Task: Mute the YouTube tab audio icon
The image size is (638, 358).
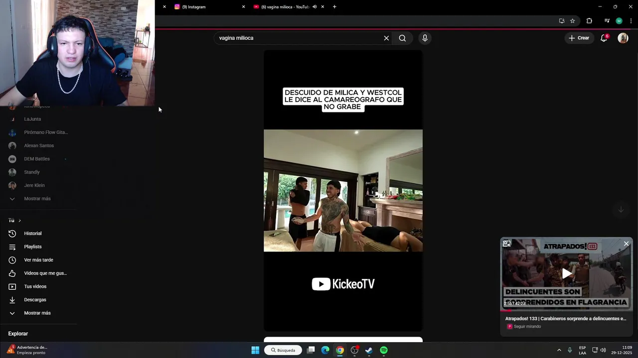Action: coord(315,7)
